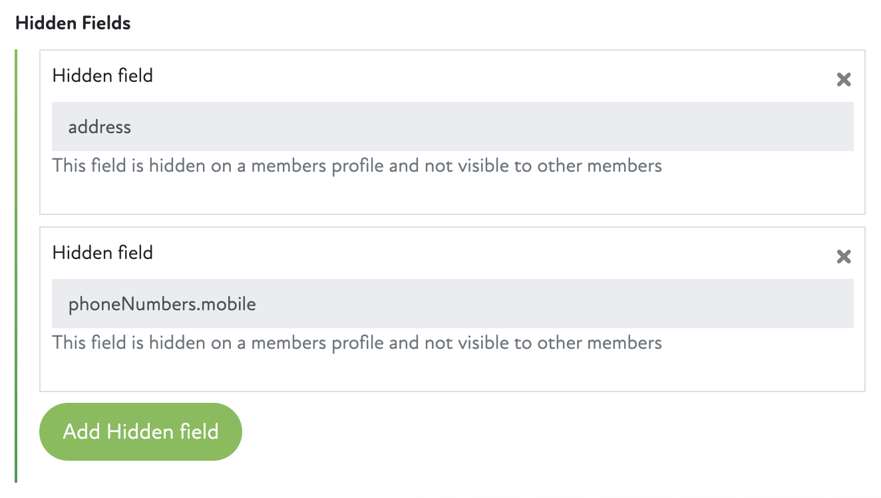Click empty space at bottom of phoneNumbers.mobile card
881x498 pixels.
click(452, 373)
